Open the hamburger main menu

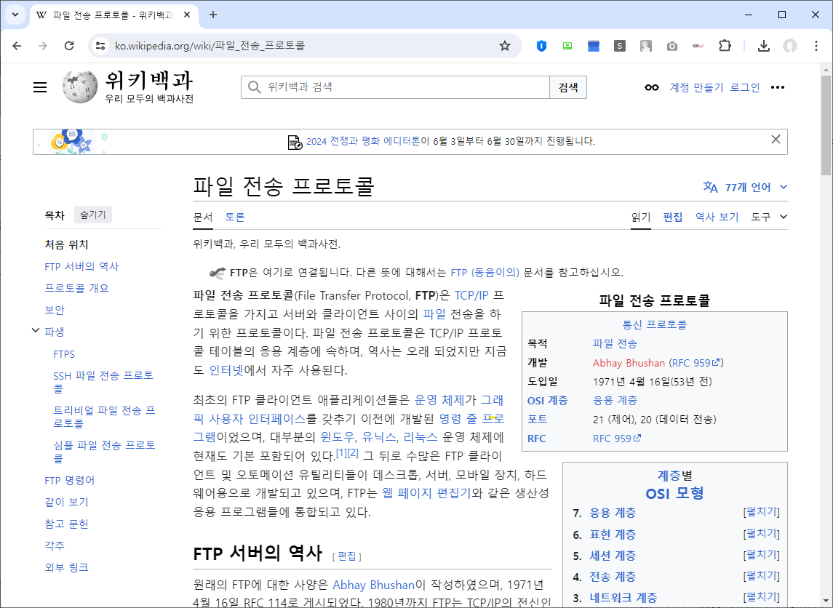click(x=40, y=87)
